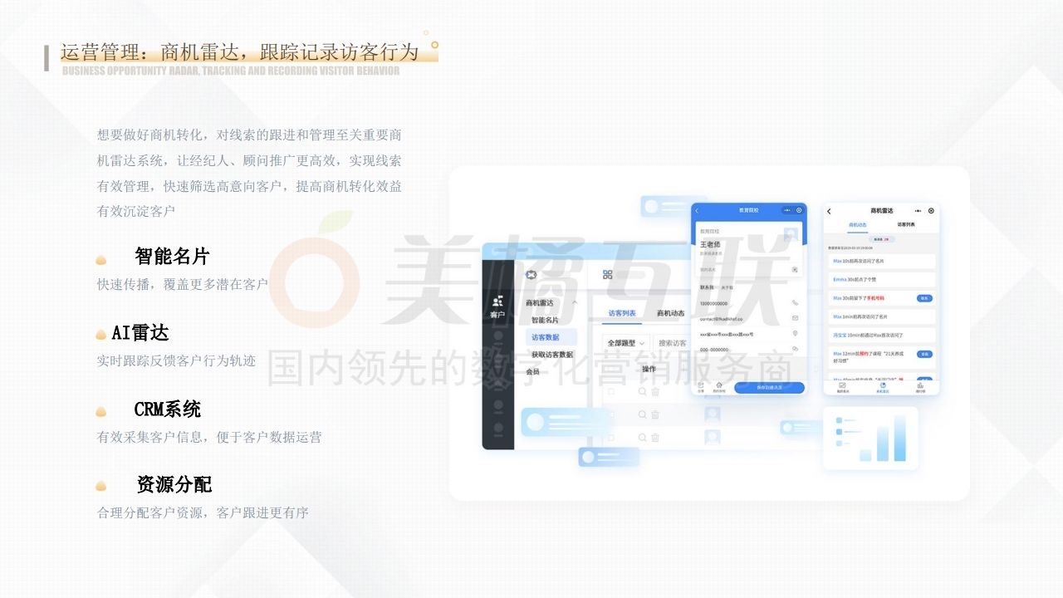Open 会员 in the side menu
This screenshot has width=1063, height=598.
click(x=532, y=371)
